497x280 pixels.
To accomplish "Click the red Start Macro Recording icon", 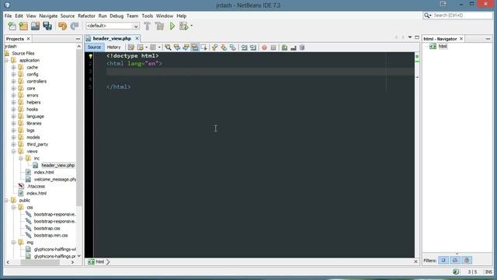I will [x=264, y=47].
